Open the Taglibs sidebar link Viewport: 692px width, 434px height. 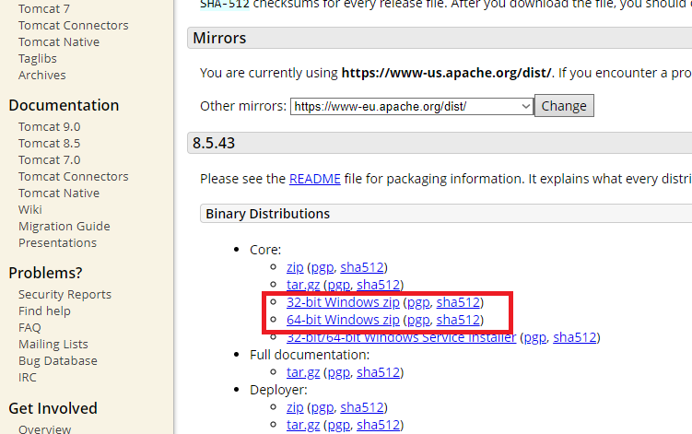tap(38, 59)
